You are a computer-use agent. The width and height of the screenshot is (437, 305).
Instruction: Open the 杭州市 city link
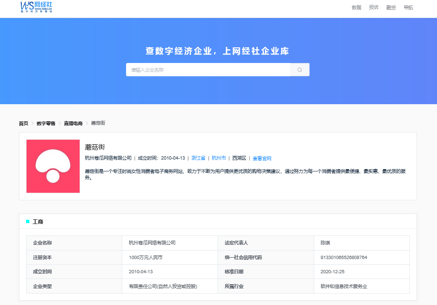(x=219, y=158)
